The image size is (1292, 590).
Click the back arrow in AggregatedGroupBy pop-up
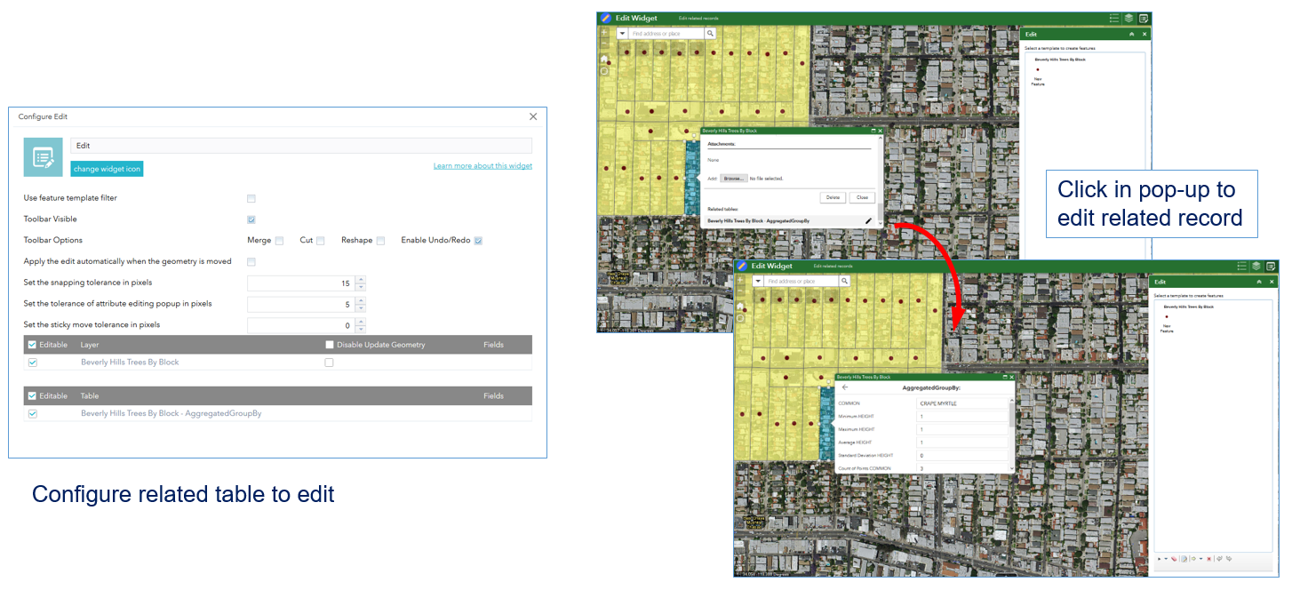(845, 387)
